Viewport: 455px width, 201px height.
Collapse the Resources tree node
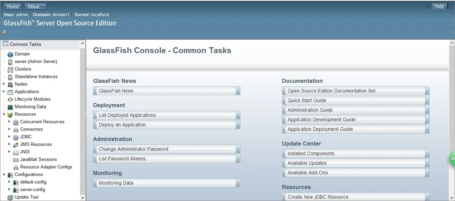[4, 114]
